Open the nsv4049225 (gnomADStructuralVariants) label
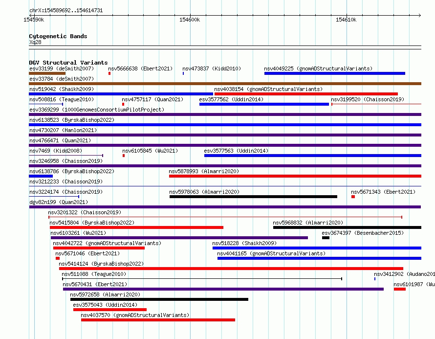The image size is (435, 339). point(318,68)
